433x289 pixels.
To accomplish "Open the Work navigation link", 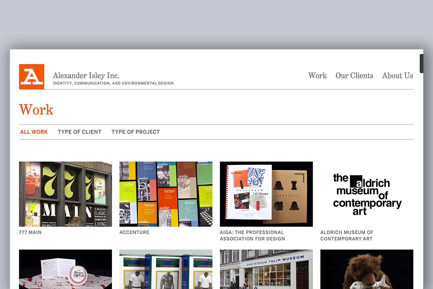I will coord(317,76).
